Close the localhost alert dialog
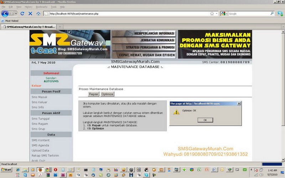285x178 pixels. pos(239,104)
